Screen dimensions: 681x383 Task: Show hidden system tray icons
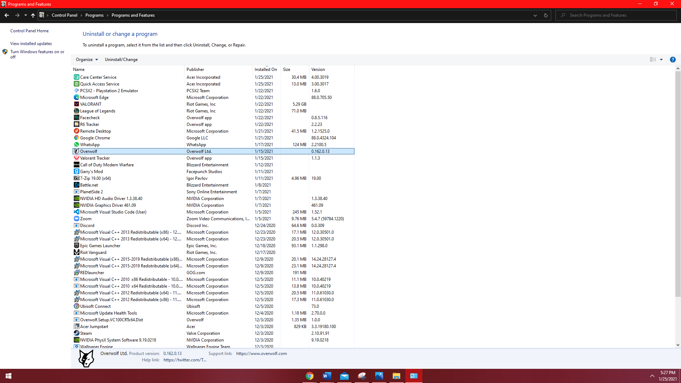coord(652,376)
